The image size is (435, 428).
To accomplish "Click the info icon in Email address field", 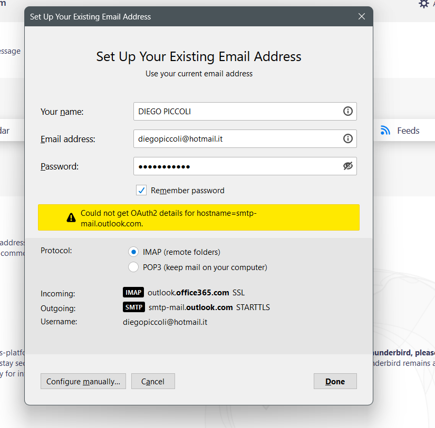I will pos(347,138).
